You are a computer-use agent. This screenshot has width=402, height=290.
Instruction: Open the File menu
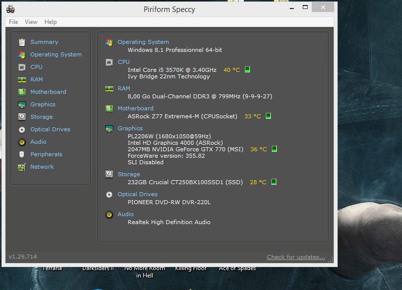(13, 22)
